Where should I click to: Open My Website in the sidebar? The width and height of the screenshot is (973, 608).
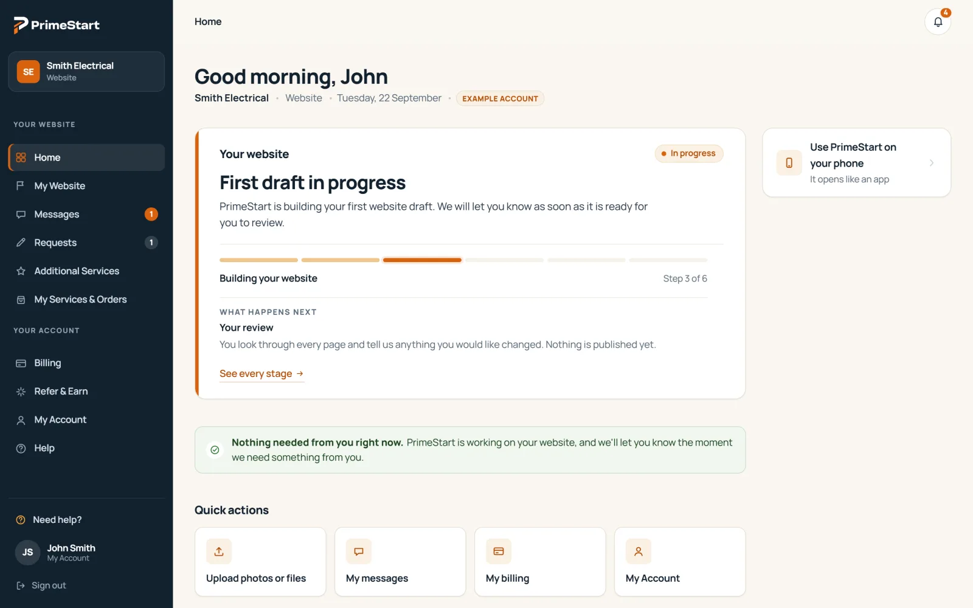[86, 186]
